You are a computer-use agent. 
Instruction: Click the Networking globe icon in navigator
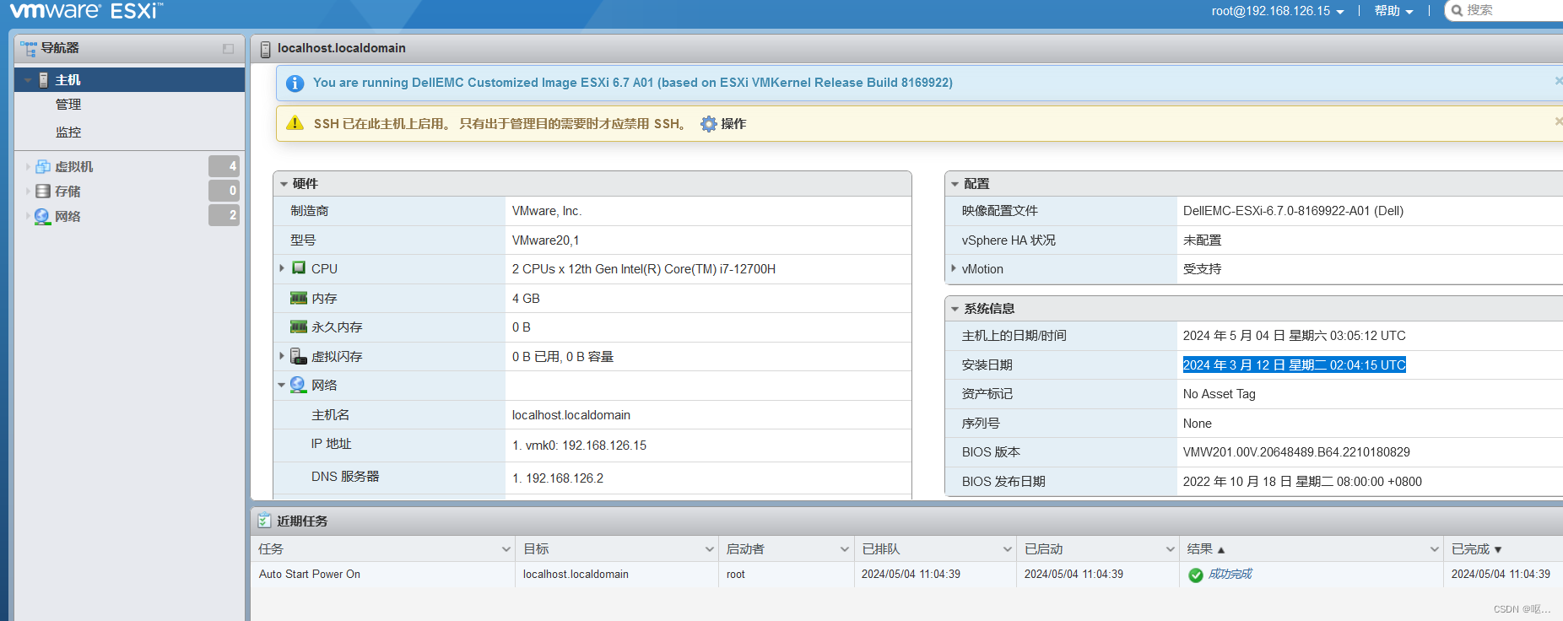pos(42,217)
